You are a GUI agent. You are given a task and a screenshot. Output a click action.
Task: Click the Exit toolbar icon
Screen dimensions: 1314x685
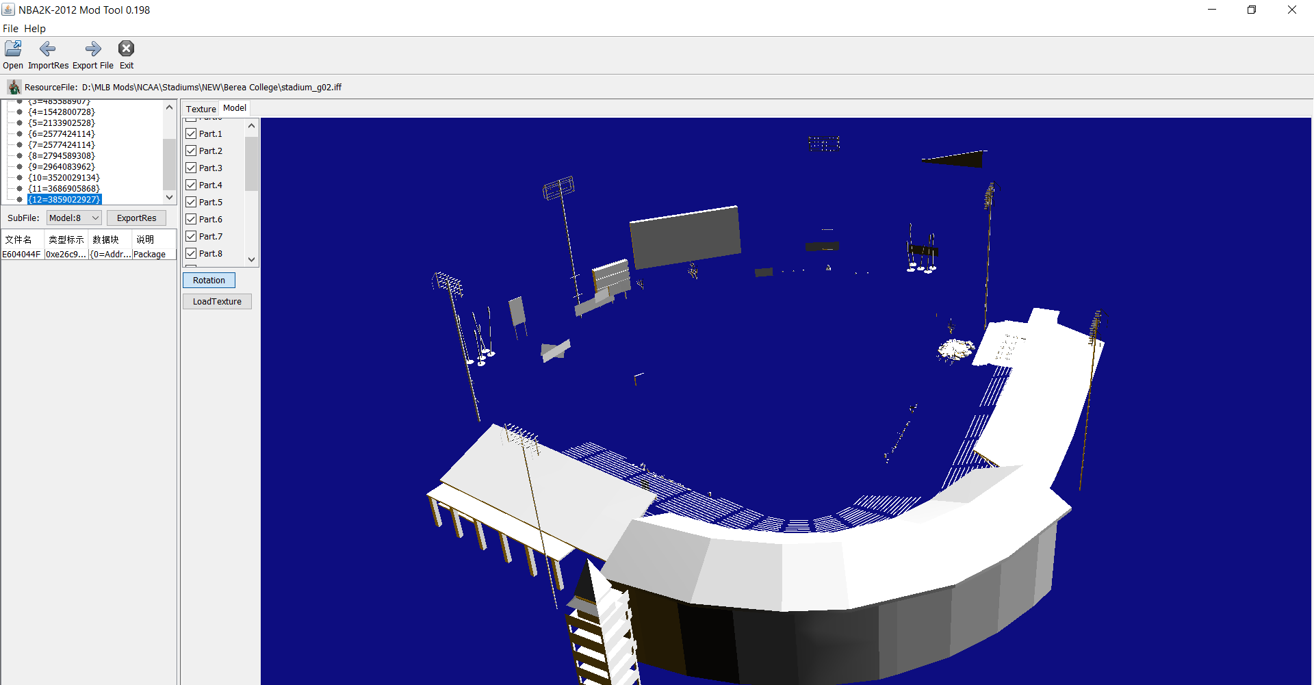(x=127, y=49)
